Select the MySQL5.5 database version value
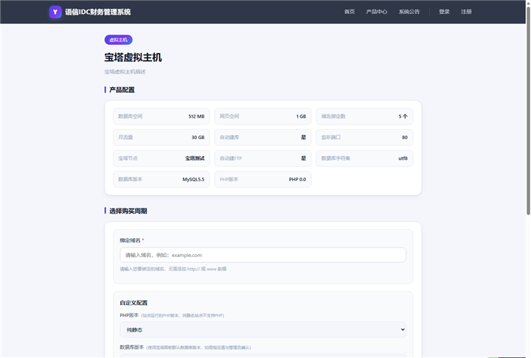Viewport: 531px width, 358px height. 193,179
